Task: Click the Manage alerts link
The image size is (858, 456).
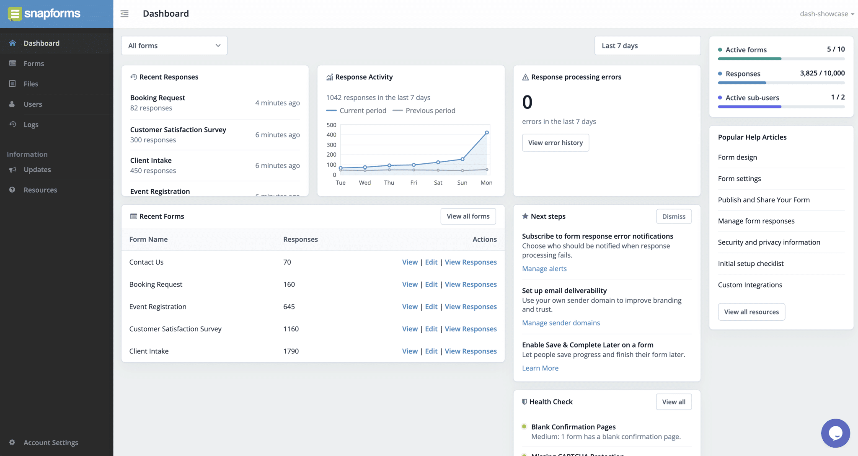Action: coord(544,269)
